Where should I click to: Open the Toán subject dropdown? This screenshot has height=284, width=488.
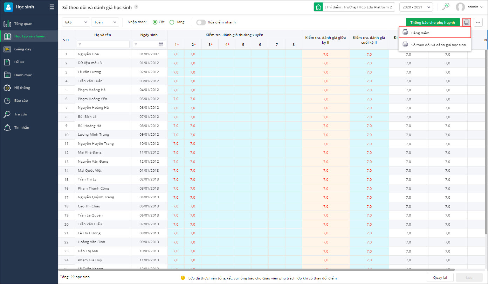[x=105, y=22]
